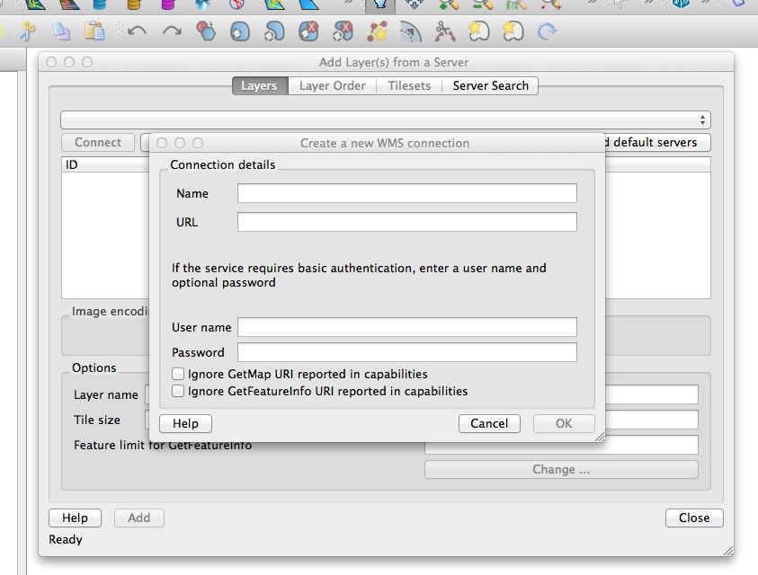Switch to the Layer Order tab
The height and width of the screenshot is (575, 758).
[x=332, y=85]
